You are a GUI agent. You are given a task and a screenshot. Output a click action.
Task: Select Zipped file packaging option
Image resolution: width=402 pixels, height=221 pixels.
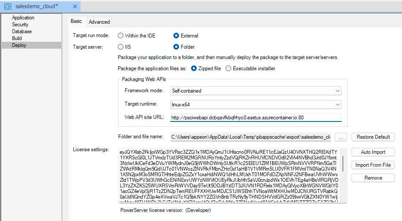click(206, 68)
